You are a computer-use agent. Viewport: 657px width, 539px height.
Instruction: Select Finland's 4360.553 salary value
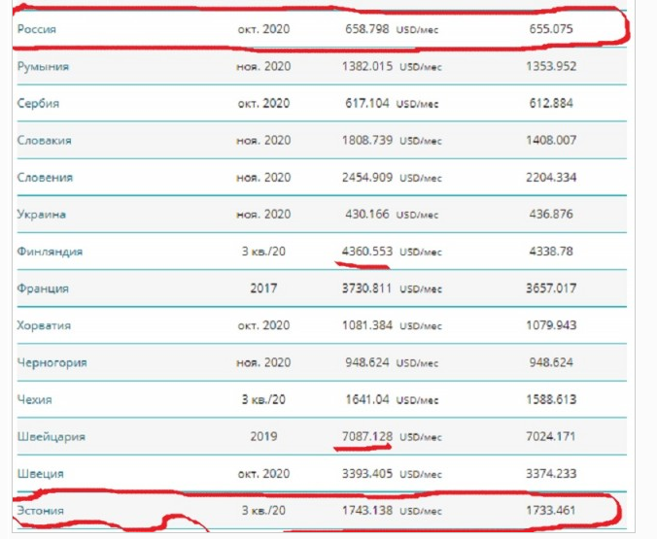(x=367, y=252)
